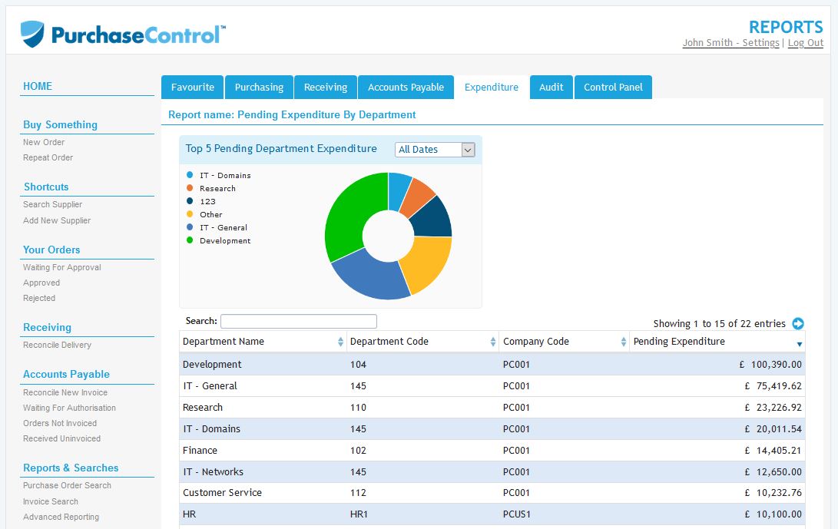Screen dimensions: 838x529
Task: Sort by Department Code column arrows
Action: tap(493, 342)
